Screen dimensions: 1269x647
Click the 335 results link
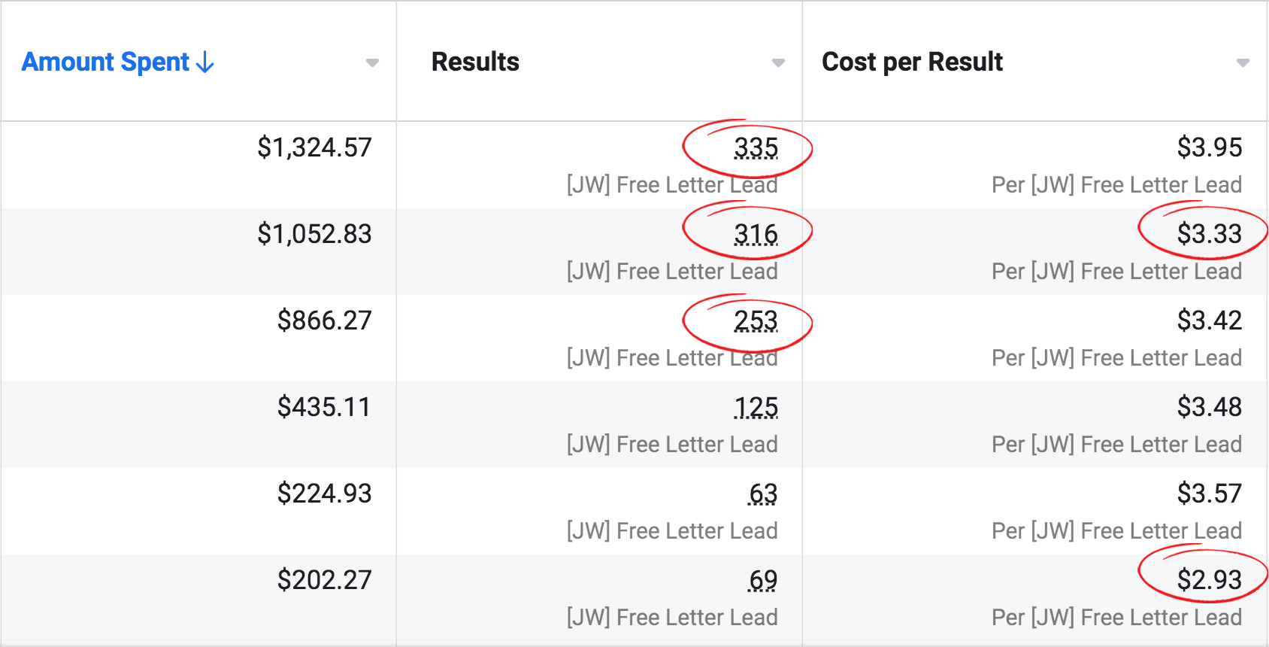[756, 148]
